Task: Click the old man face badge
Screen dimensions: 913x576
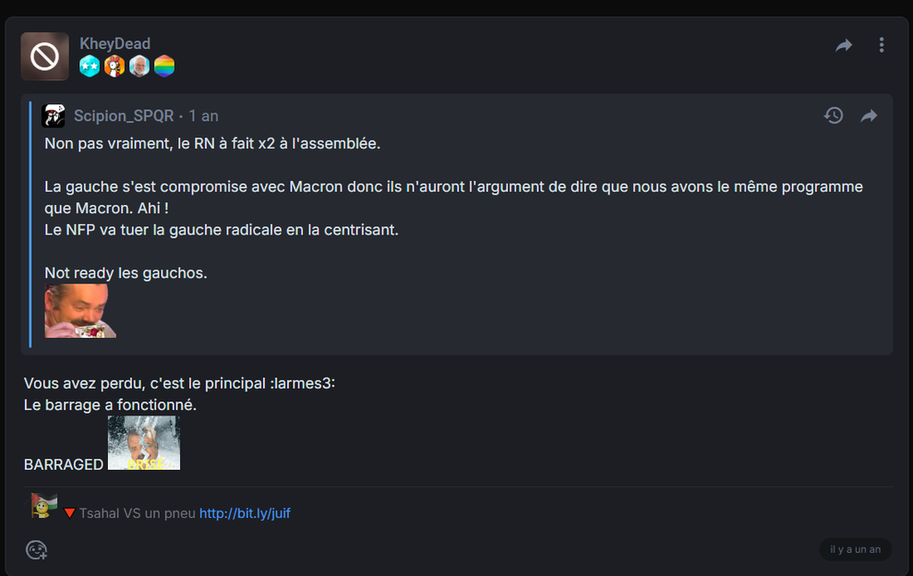Action: coord(140,66)
